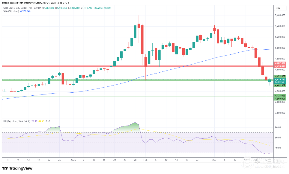Click the 4,659.811 red price label

point(279,66)
